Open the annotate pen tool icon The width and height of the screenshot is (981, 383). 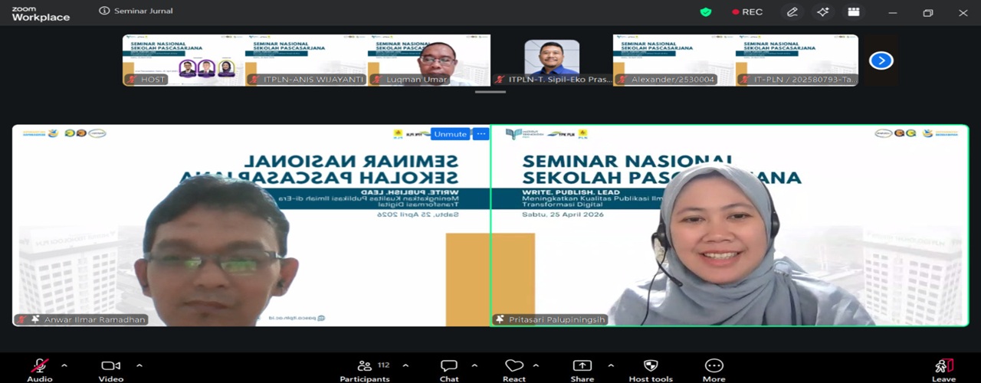(792, 11)
